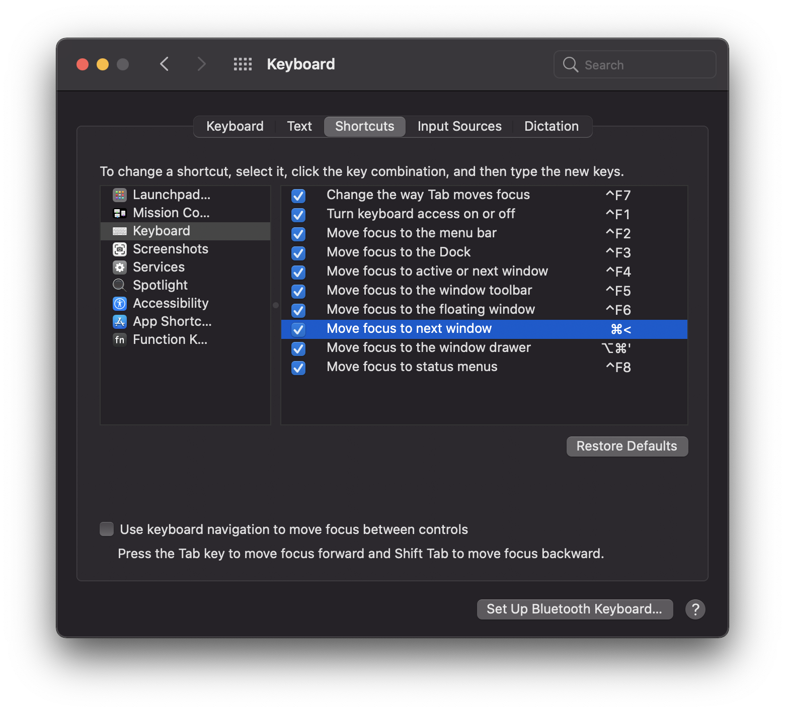Click the Launchpad icon in the category list
The image size is (785, 712).
pyautogui.click(x=120, y=195)
